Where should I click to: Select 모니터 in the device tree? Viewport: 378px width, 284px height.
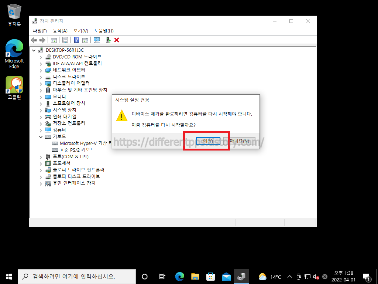(x=59, y=97)
